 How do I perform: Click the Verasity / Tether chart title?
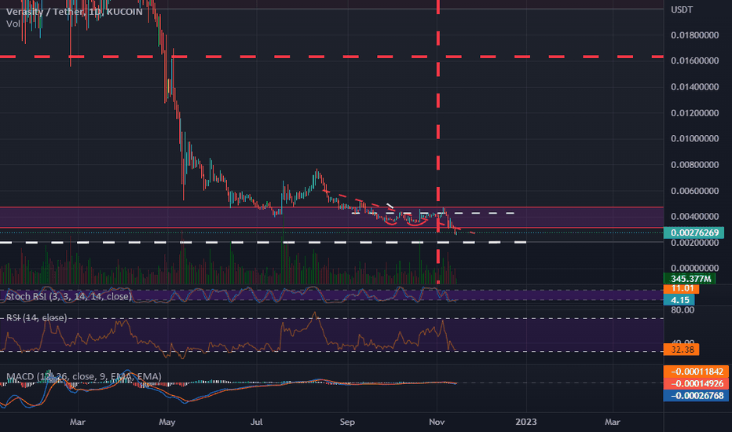click(x=75, y=11)
